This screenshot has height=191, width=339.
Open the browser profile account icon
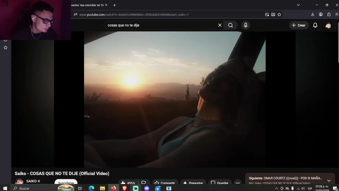[x=321, y=14]
